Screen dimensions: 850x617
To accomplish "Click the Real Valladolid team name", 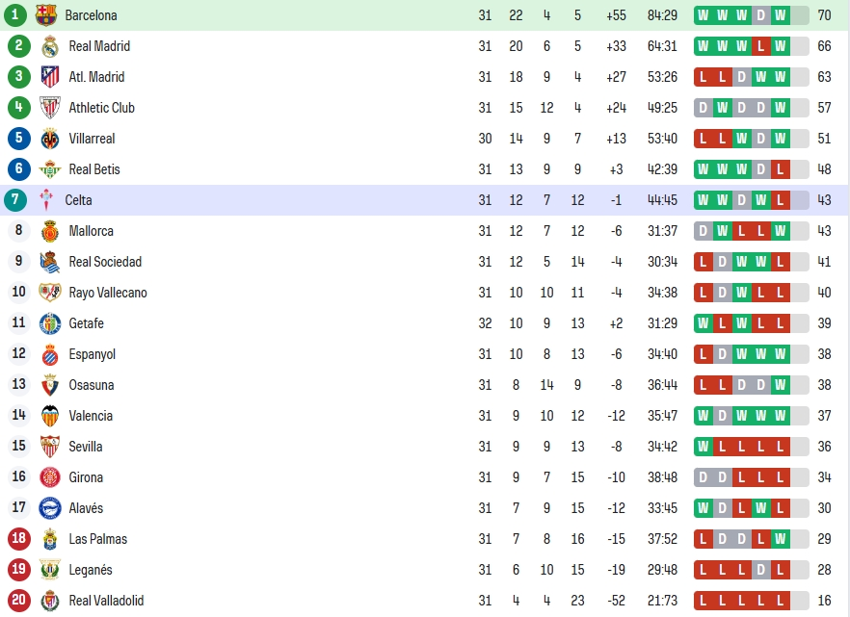I will [x=106, y=601].
